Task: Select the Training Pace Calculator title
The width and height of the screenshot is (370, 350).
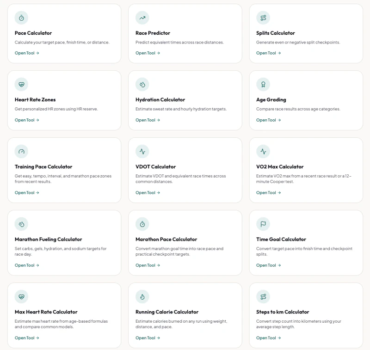Action: (x=43, y=167)
